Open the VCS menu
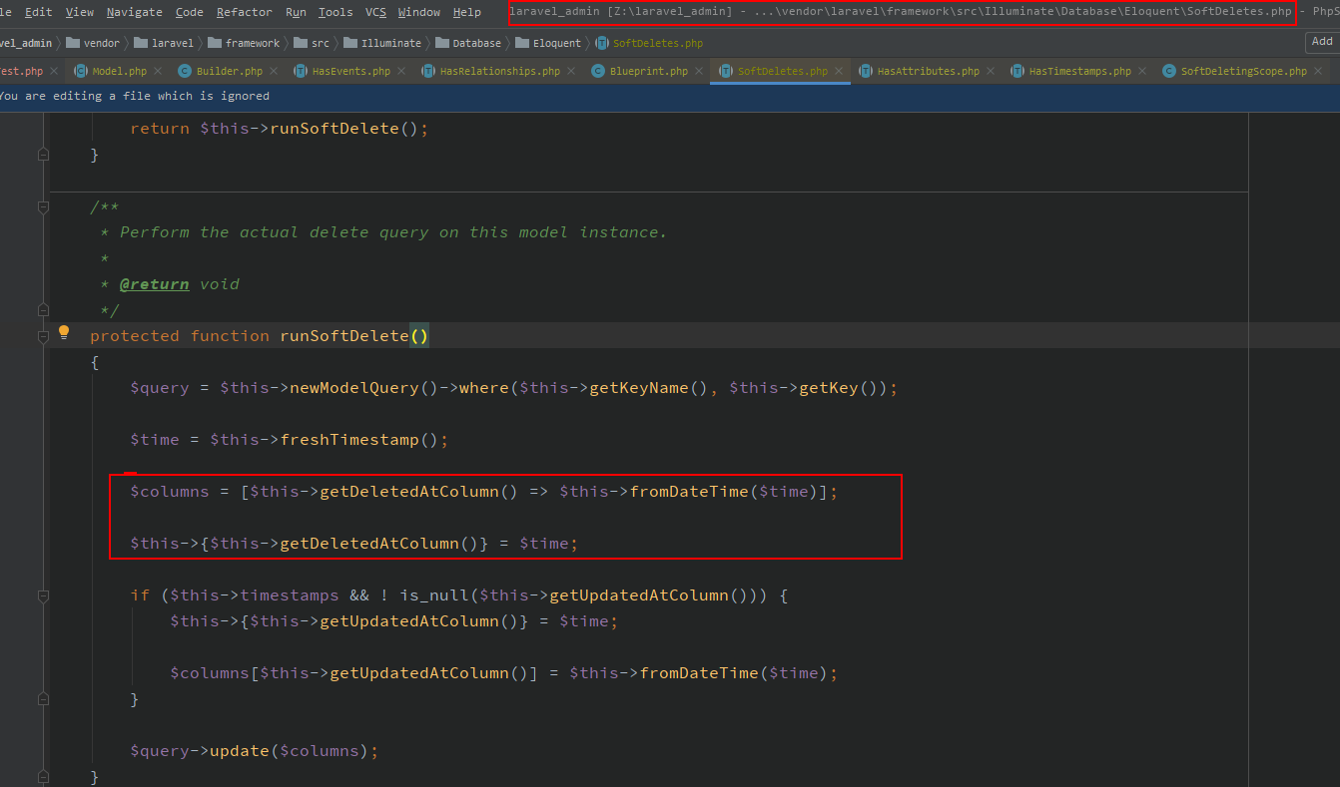The height and width of the screenshot is (787, 1340). tap(375, 12)
